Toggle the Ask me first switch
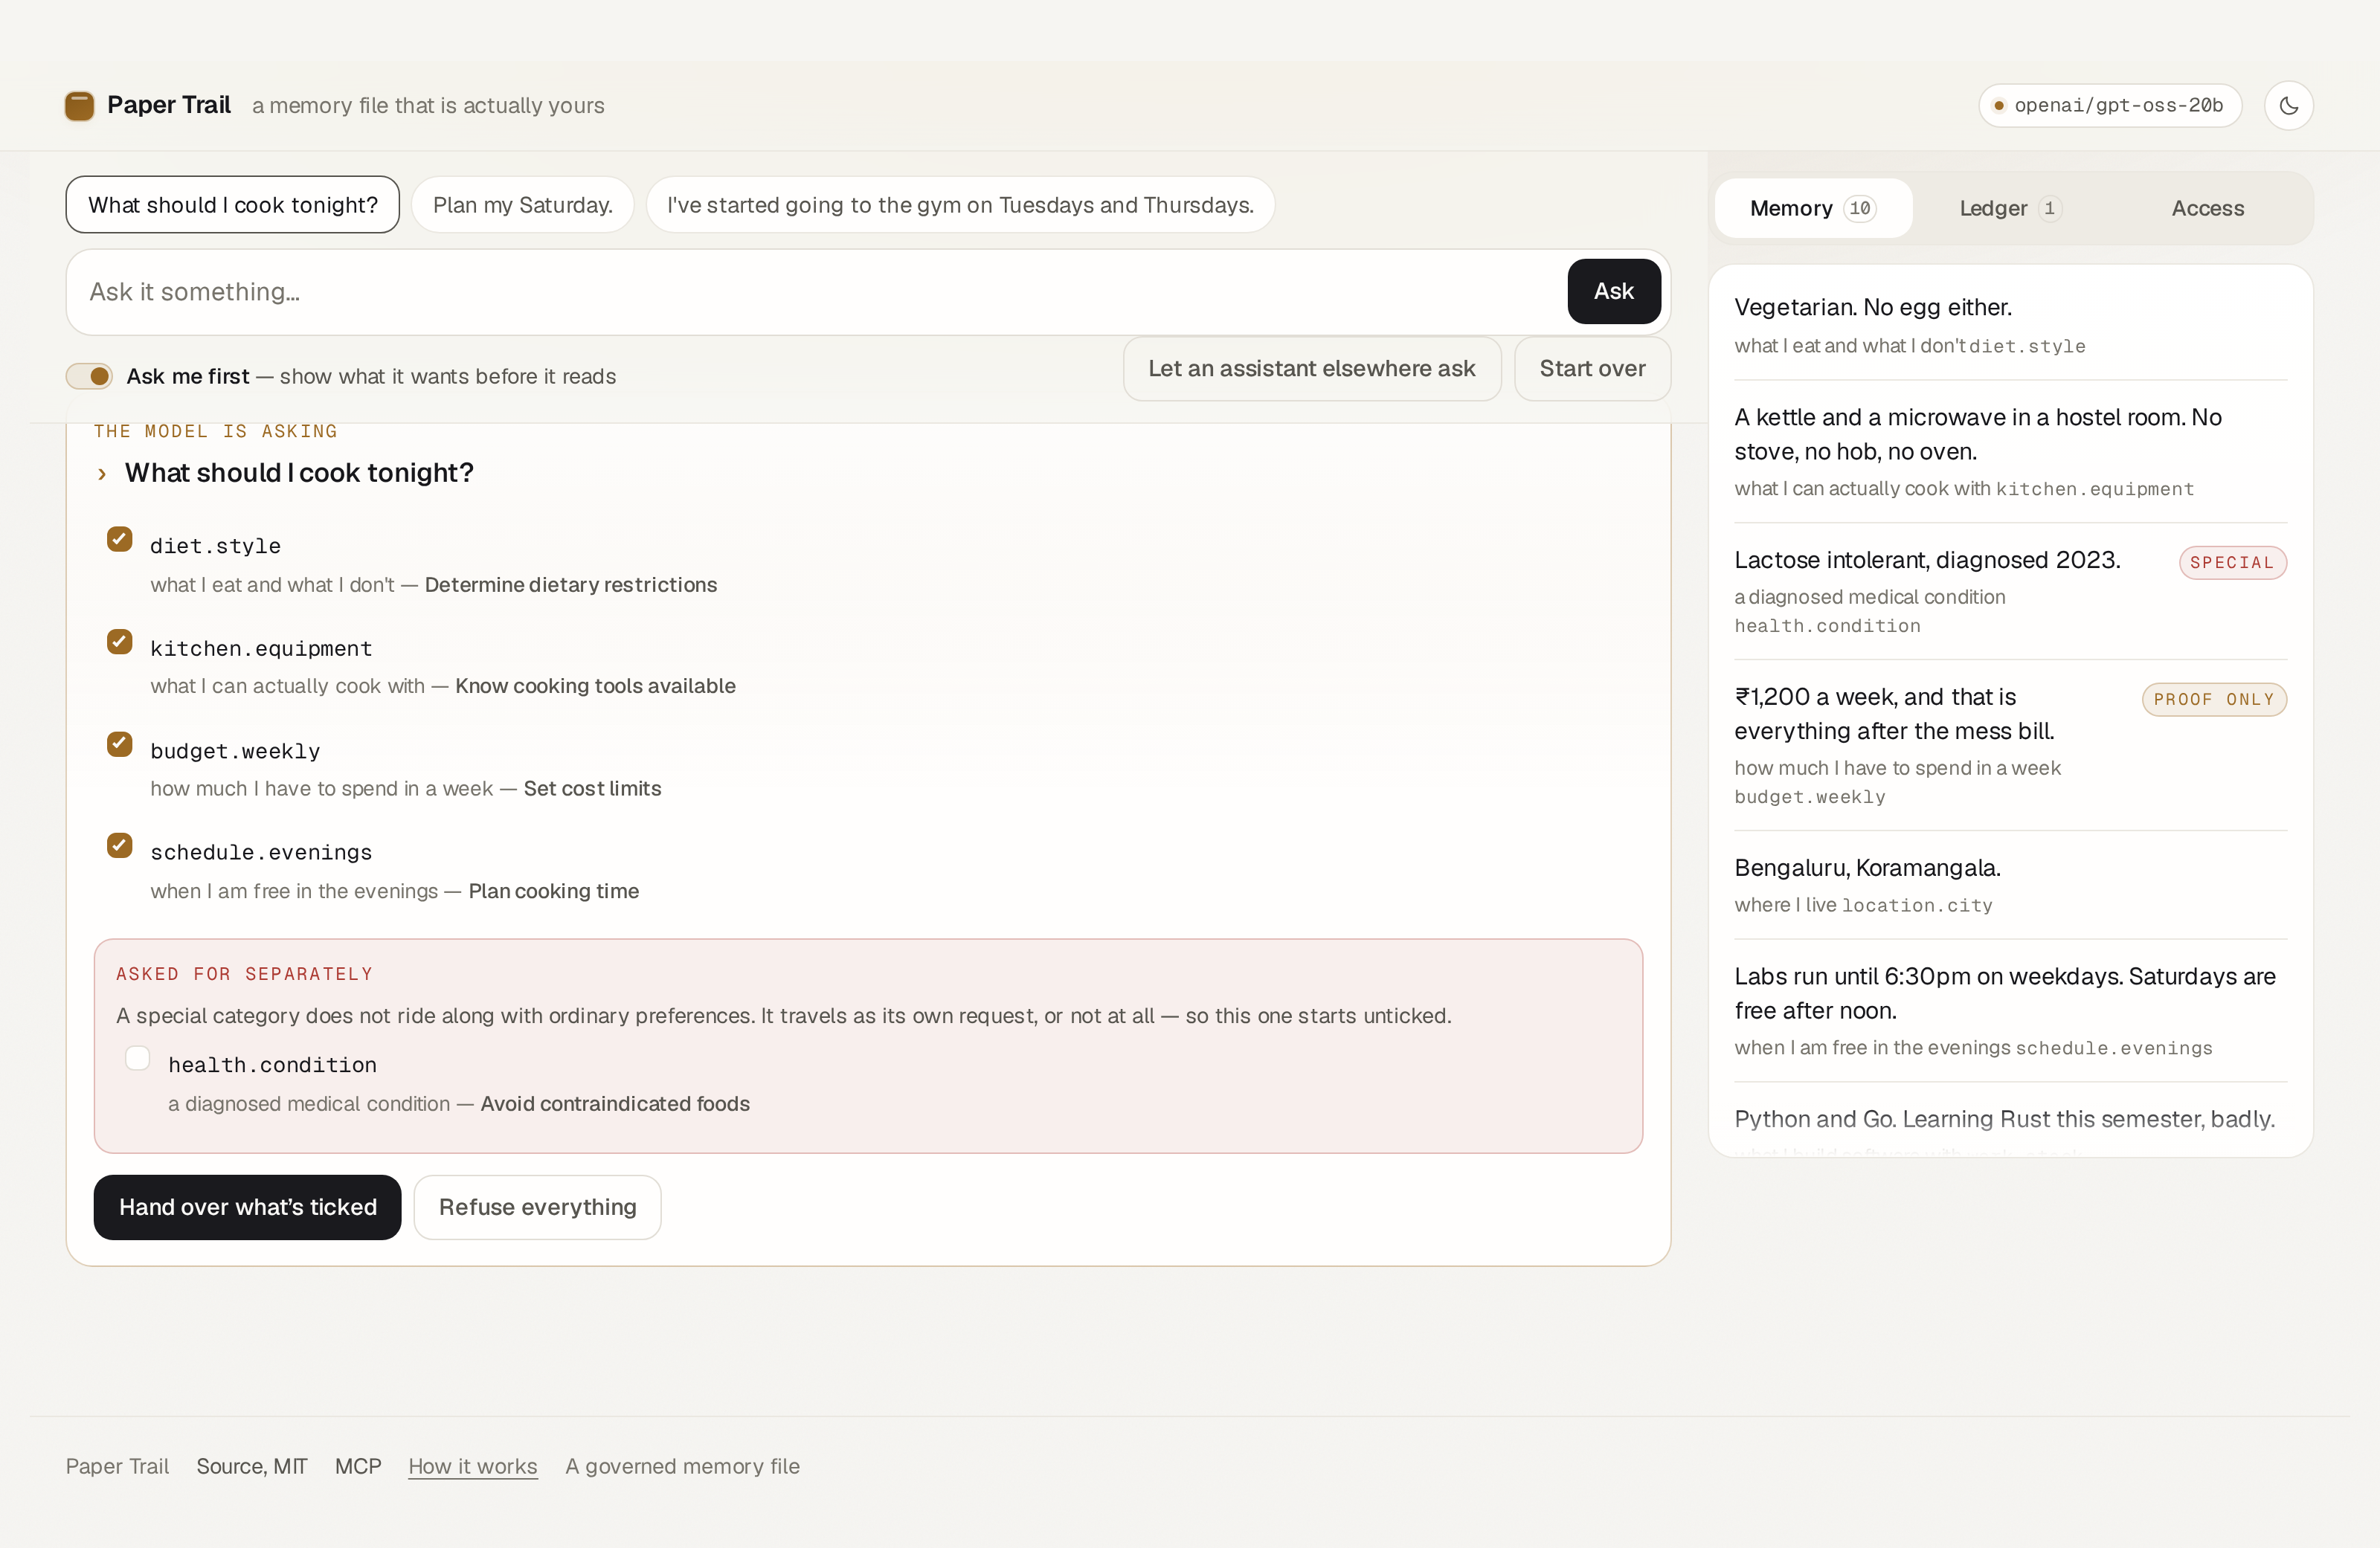 pyautogui.click(x=89, y=376)
